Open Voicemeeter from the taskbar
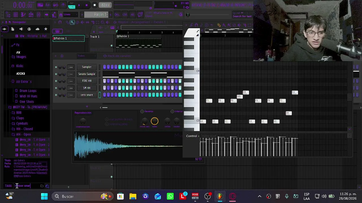Screen dimensions: 362x203 (x=195, y=196)
